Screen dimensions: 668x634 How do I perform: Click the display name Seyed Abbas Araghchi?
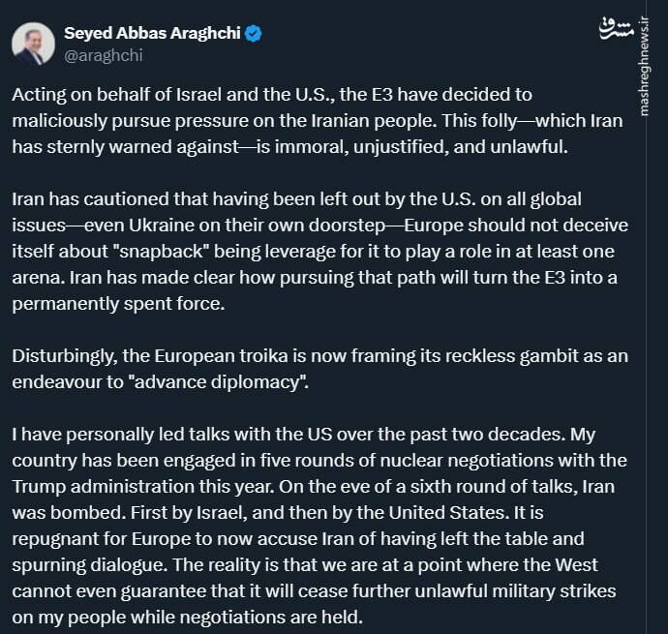[x=152, y=34]
